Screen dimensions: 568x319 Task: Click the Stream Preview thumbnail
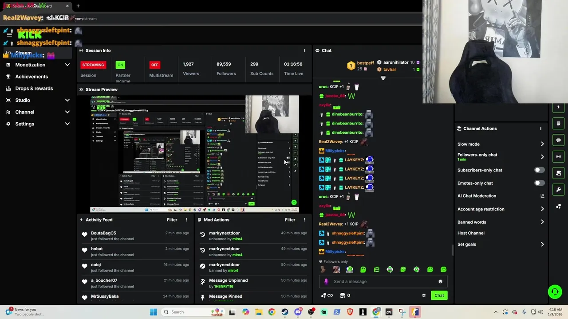[x=194, y=154]
